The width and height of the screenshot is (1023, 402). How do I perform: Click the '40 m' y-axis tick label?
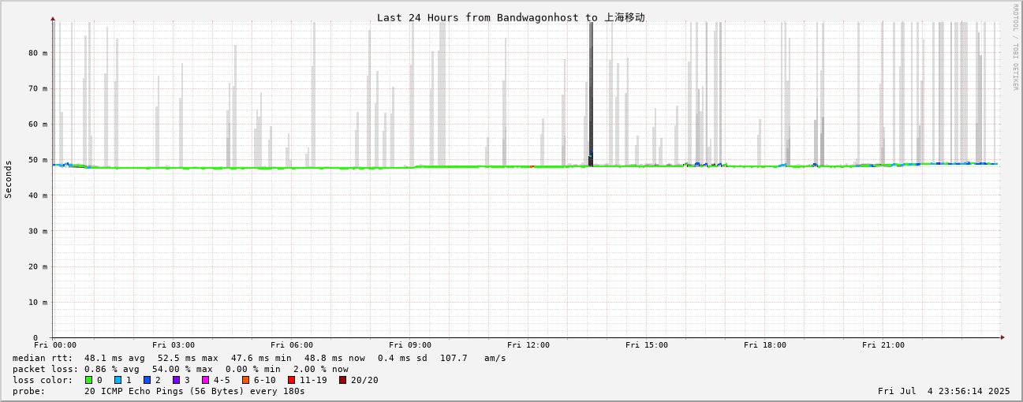coord(39,195)
